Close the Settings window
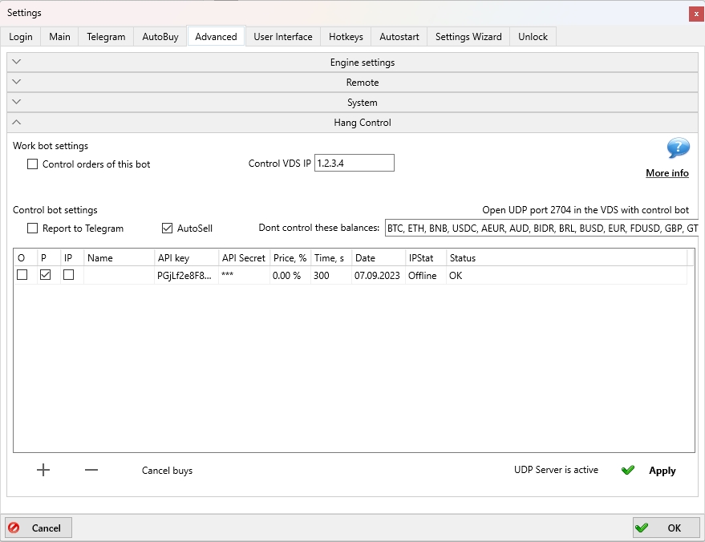 point(694,14)
